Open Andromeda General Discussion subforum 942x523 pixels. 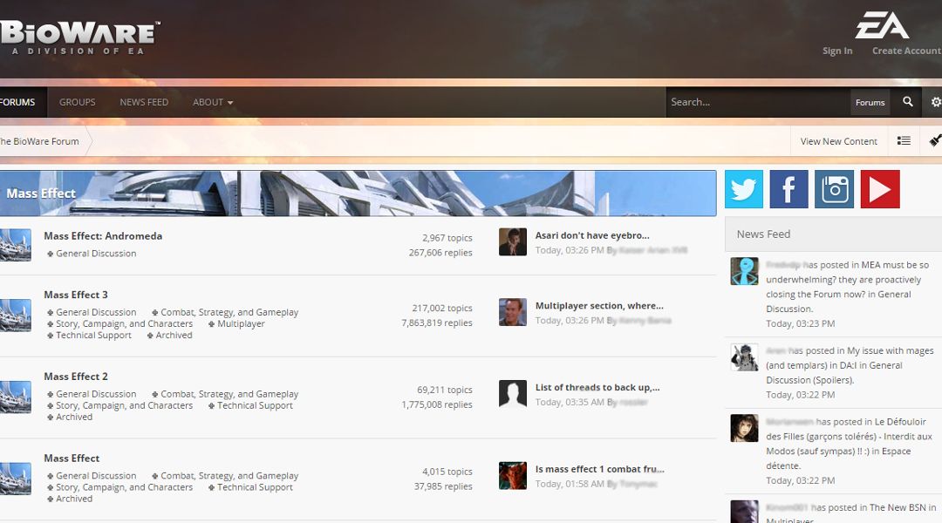[96, 254]
